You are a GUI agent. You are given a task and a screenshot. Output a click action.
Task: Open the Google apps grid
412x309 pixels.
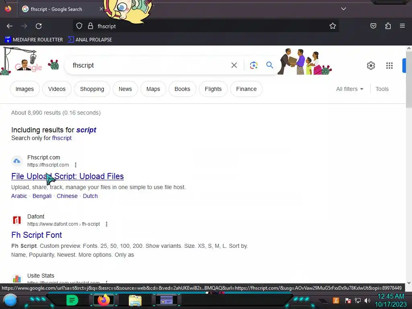(389, 66)
